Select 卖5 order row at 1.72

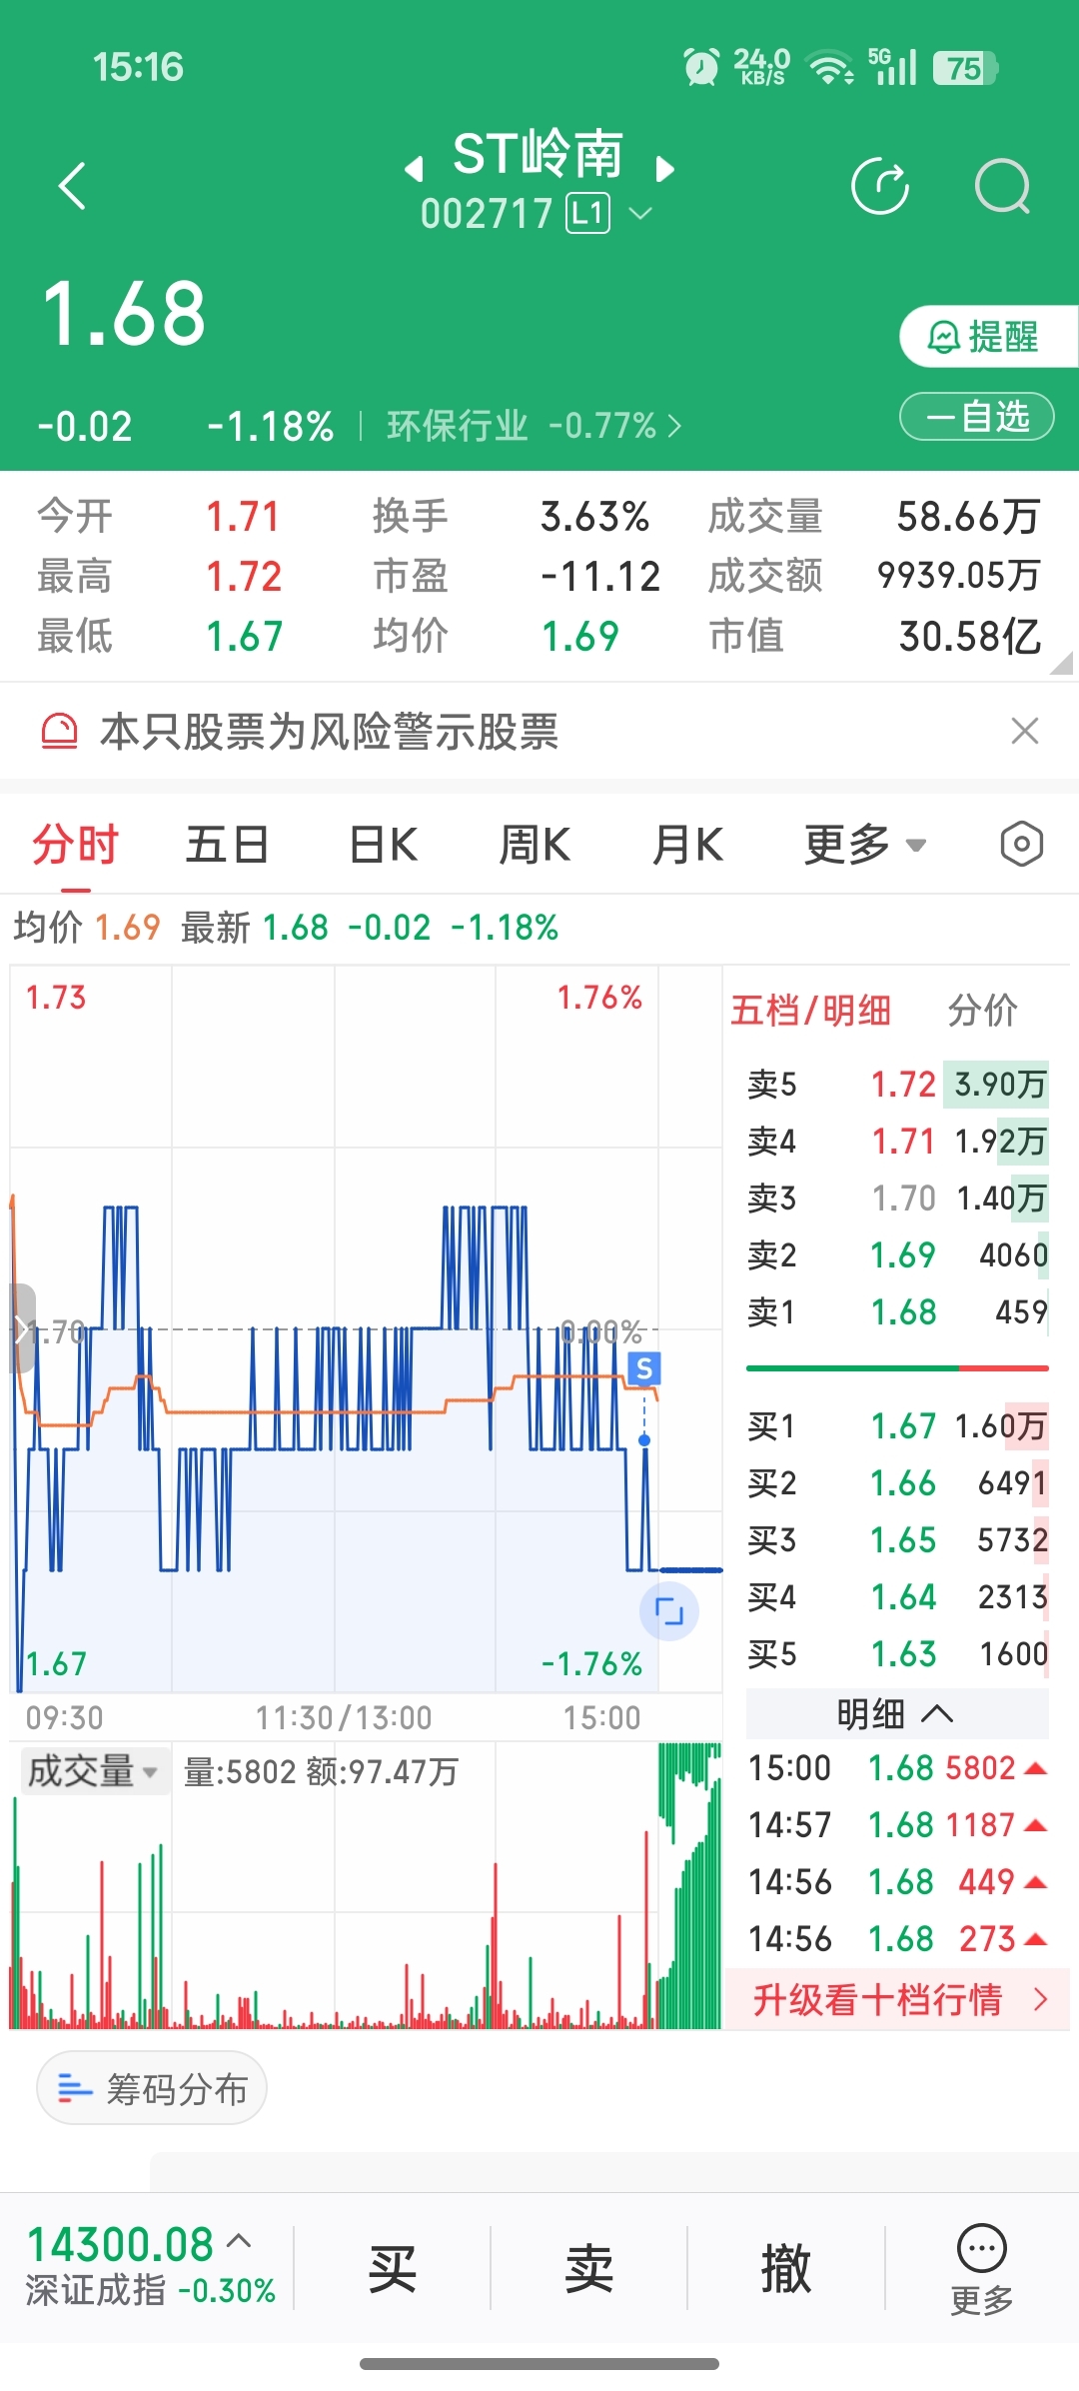[897, 1084]
